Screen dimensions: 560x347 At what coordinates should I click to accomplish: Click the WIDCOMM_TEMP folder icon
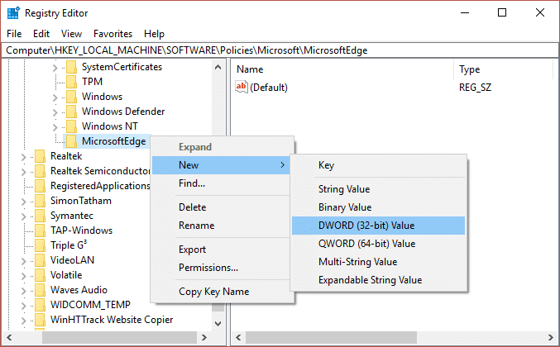(40, 305)
